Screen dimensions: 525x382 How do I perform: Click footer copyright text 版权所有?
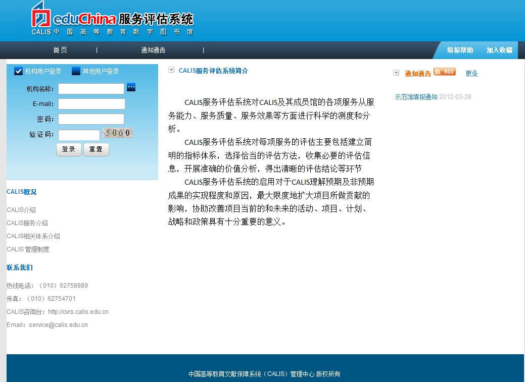coord(328,374)
